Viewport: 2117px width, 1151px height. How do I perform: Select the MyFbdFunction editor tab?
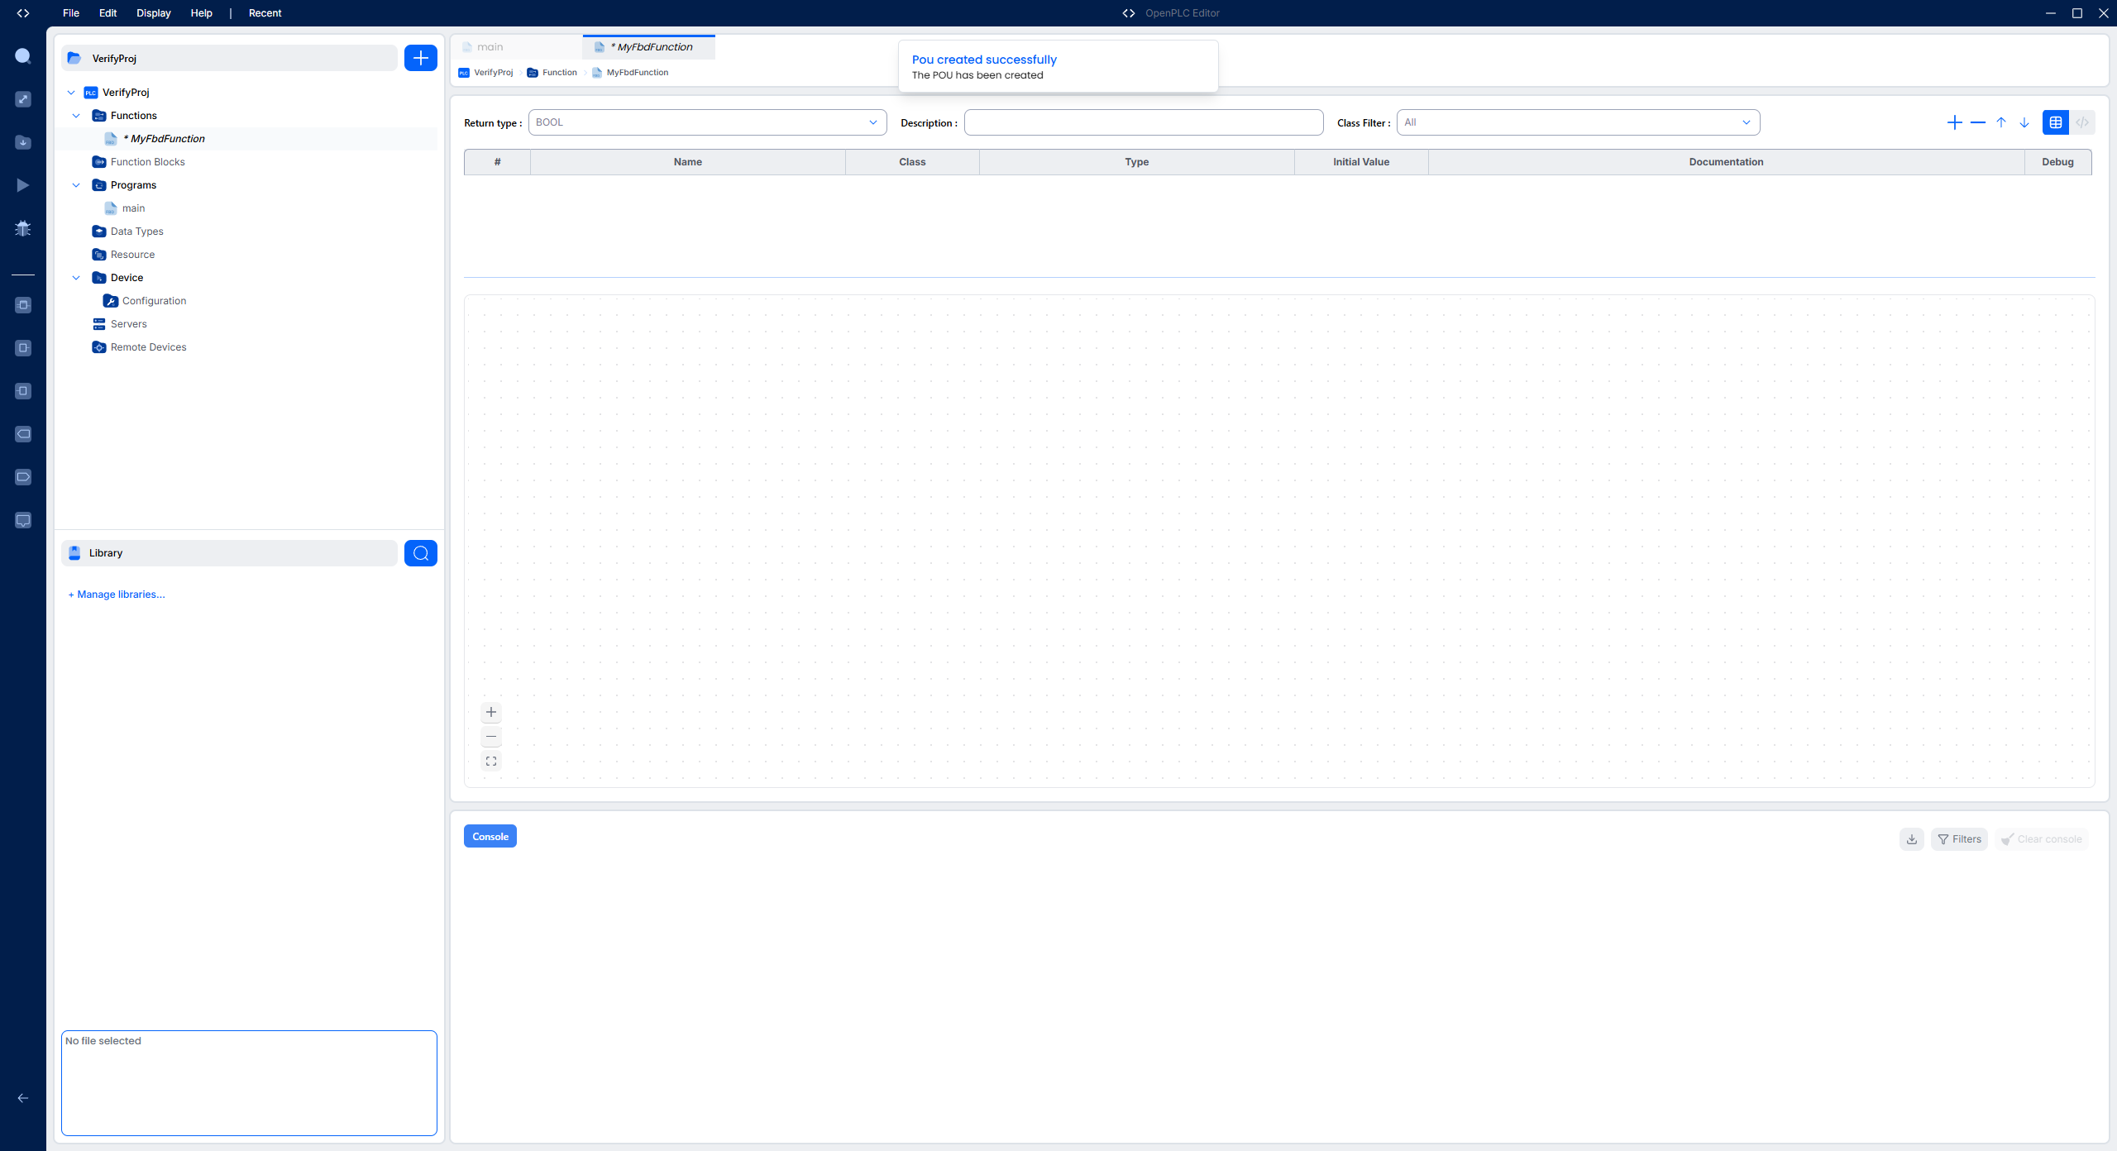tap(649, 47)
